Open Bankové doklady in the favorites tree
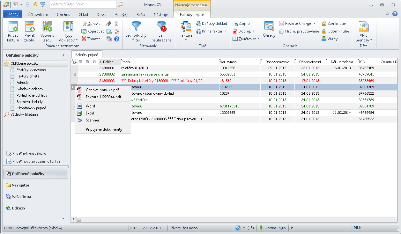 pyautogui.click(x=29, y=102)
